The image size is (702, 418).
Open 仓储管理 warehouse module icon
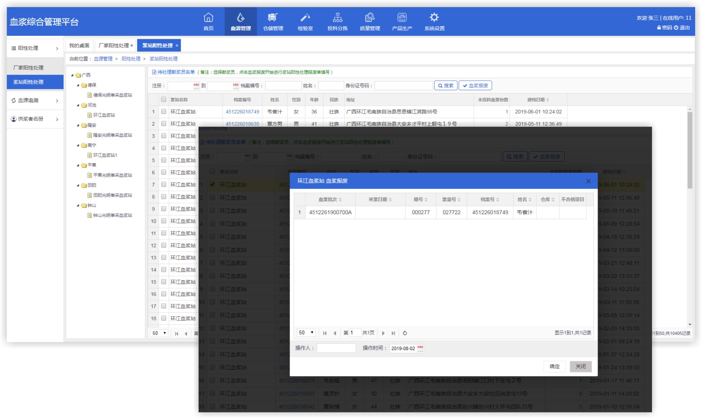point(273,18)
